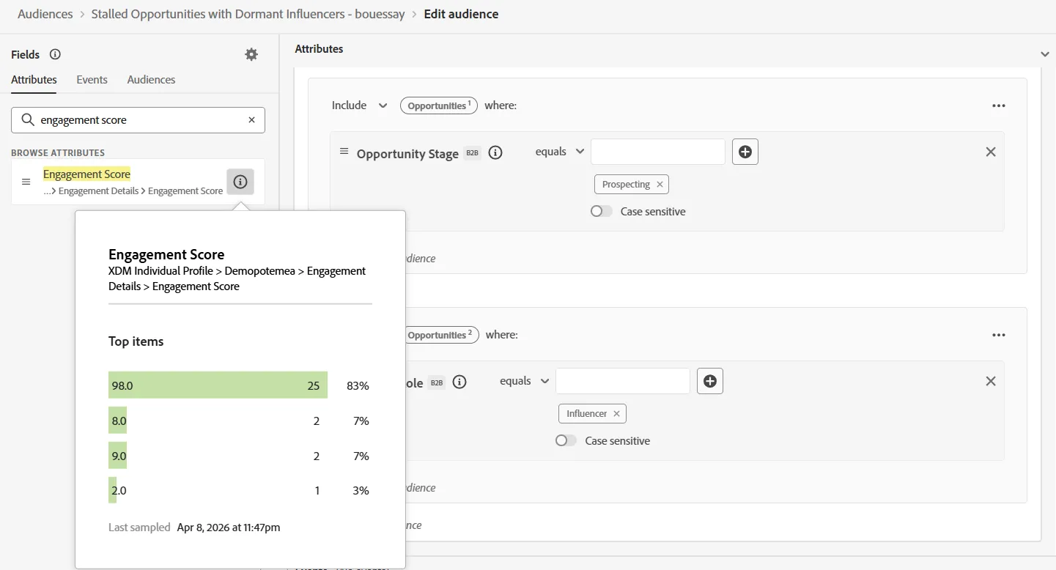Open Stalled Opportunities with Dormant Influencers breadcrumb
Image resolution: width=1056 pixels, height=570 pixels.
248,14
